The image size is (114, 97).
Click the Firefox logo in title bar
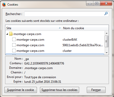click(x=4, y=5)
